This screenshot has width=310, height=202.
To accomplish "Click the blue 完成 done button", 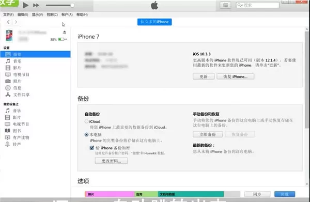I will (285, 194).
